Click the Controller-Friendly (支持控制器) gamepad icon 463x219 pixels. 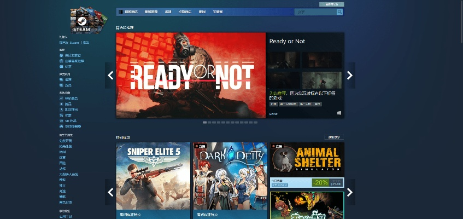click(61, 126)
